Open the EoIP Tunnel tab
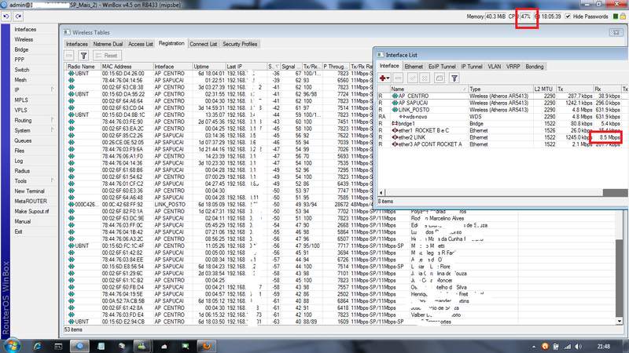The image size is (629, 353). coord(442,67)
